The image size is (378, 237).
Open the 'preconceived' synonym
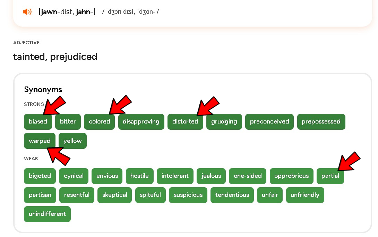tap(269, 122)
